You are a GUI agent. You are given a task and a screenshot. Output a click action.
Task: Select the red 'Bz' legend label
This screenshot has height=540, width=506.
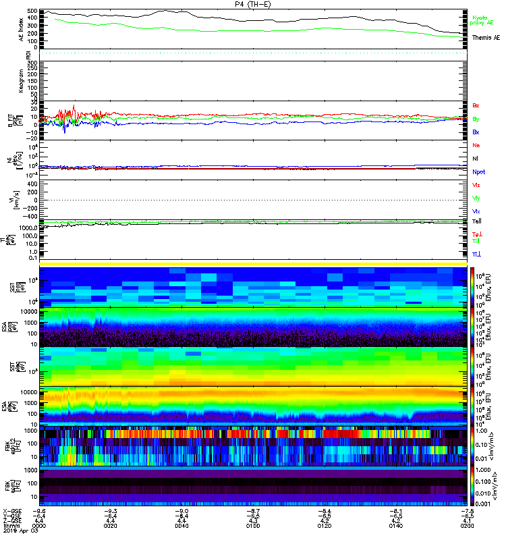point(476,105)
